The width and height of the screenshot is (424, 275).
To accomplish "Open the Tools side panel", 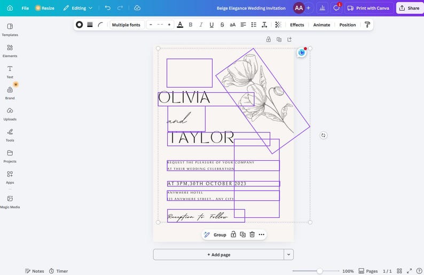I will tap(10, 135).
